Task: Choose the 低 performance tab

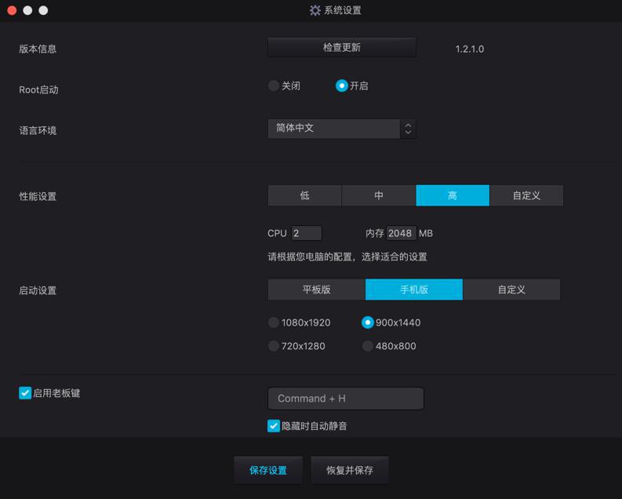Action: (304, 195)
